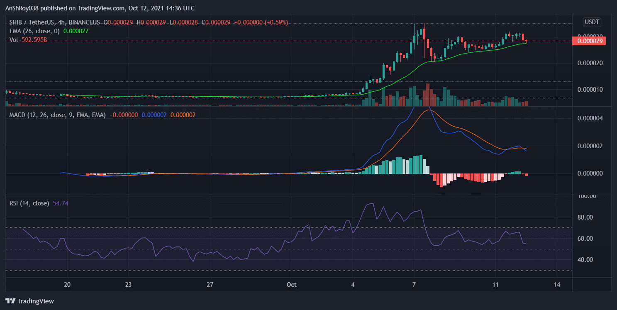This screenshot has height=310, width=617.
Task: Click the USDT currency label on price scale
Action: [x=592, y=22]
